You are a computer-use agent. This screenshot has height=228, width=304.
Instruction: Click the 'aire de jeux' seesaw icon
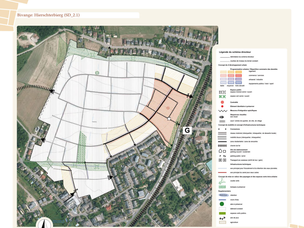point(222,218)
